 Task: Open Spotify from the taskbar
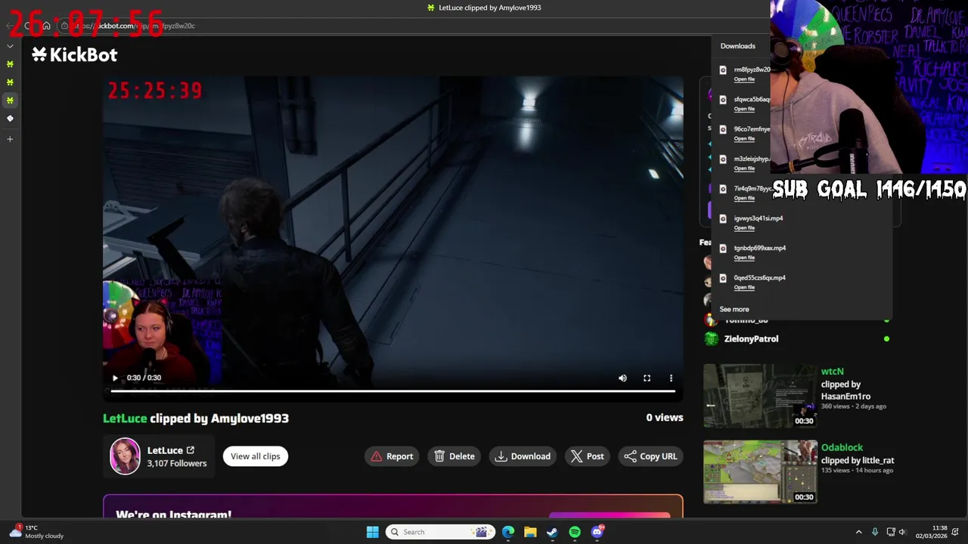(x=575, y=532)
